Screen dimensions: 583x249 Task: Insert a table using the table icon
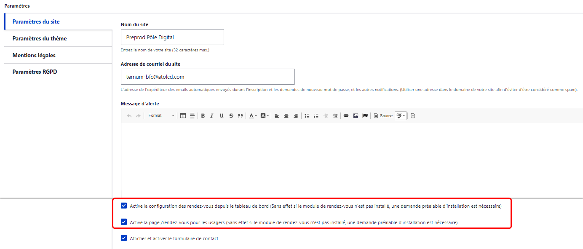183,116
